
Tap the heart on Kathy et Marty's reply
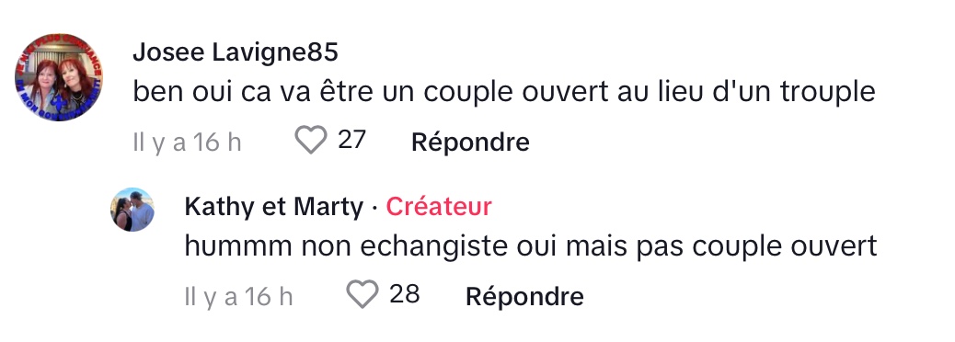pyautogui.click(x=362, y=294)
